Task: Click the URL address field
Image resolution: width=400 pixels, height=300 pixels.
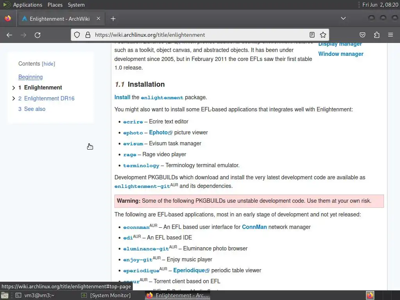Action: pos(200,35)
